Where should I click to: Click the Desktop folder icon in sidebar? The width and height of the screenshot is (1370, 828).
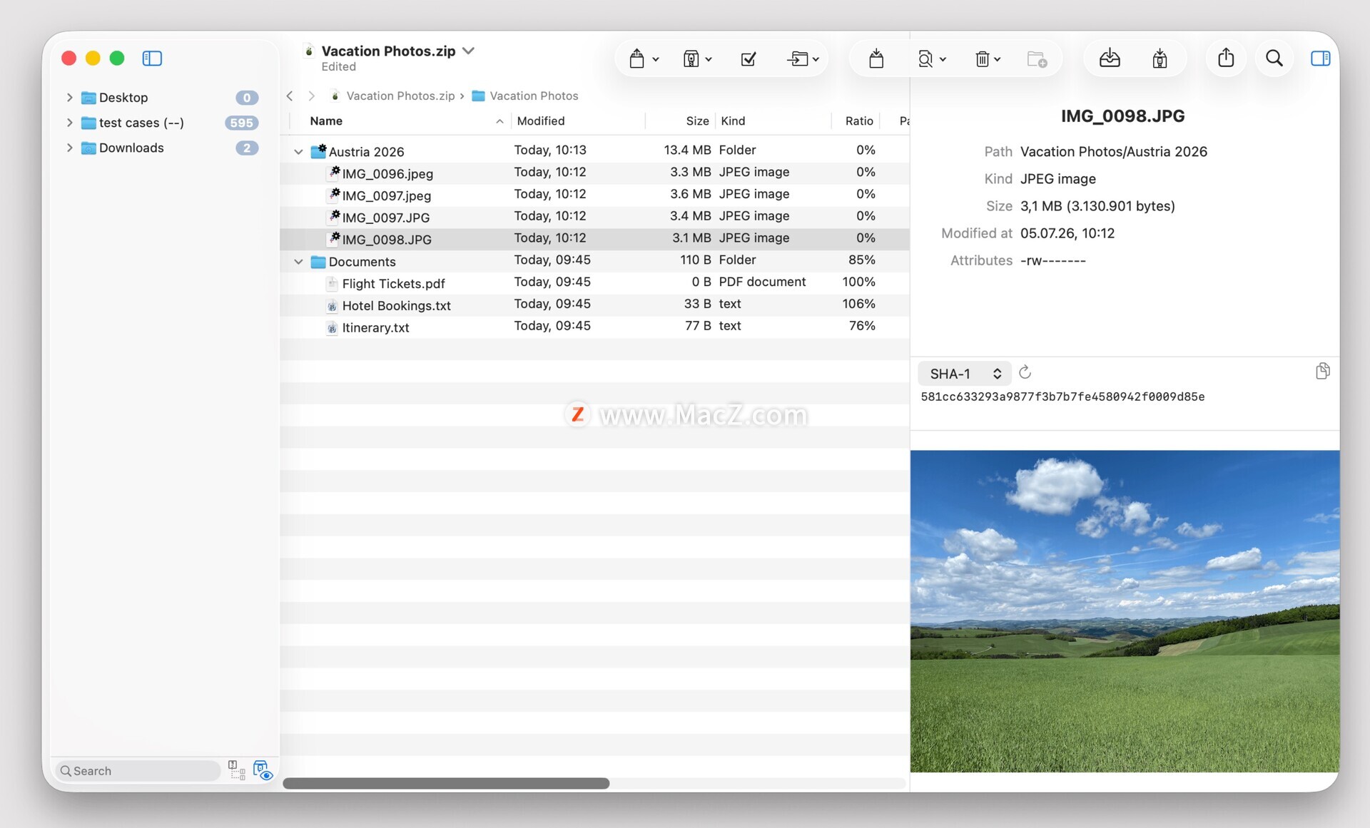pos(88,98)
